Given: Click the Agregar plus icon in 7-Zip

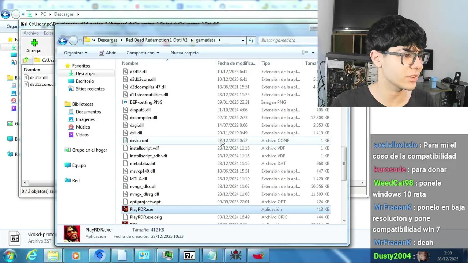Looking at the screenshot, I should 34,43.
